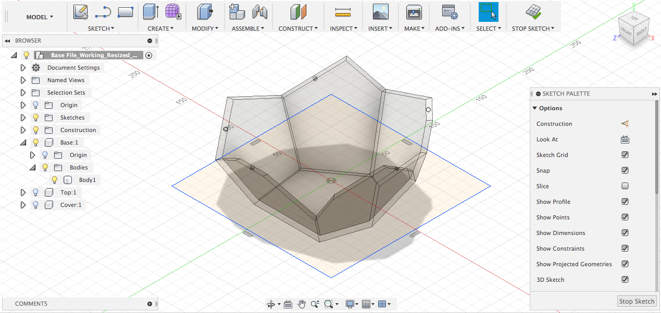Choose the Offset Plane construct icon
This screenshot has height=313, width=661.
298,11
